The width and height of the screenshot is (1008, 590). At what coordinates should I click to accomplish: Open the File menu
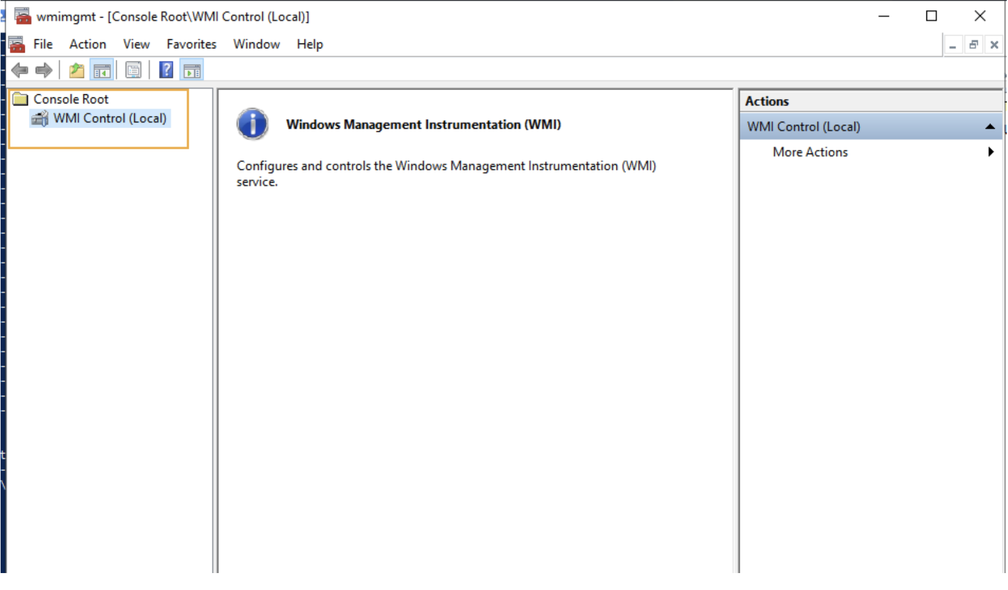tap(43, 44)
